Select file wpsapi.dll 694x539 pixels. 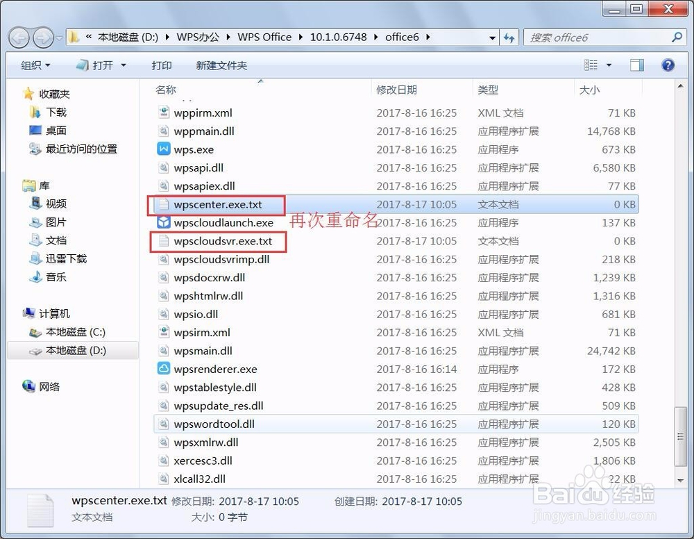click(x=396, y=168)
